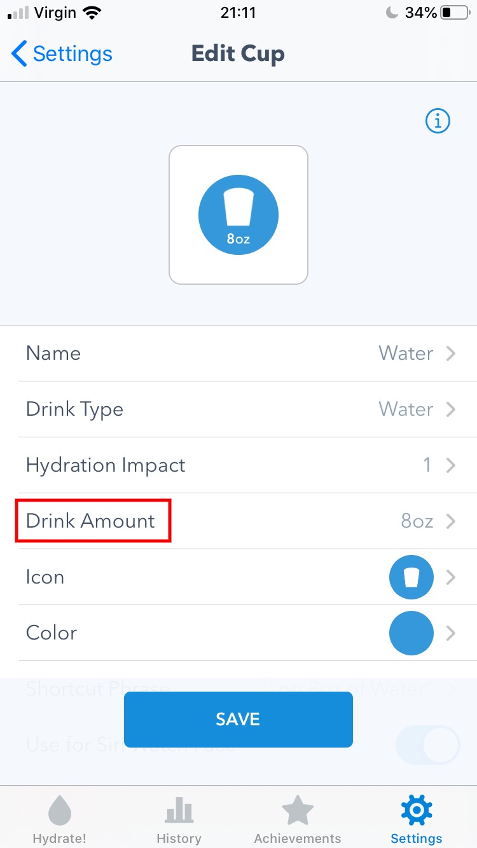
Task: Tap the 8oz drink amount value
Action: (417, 521)
